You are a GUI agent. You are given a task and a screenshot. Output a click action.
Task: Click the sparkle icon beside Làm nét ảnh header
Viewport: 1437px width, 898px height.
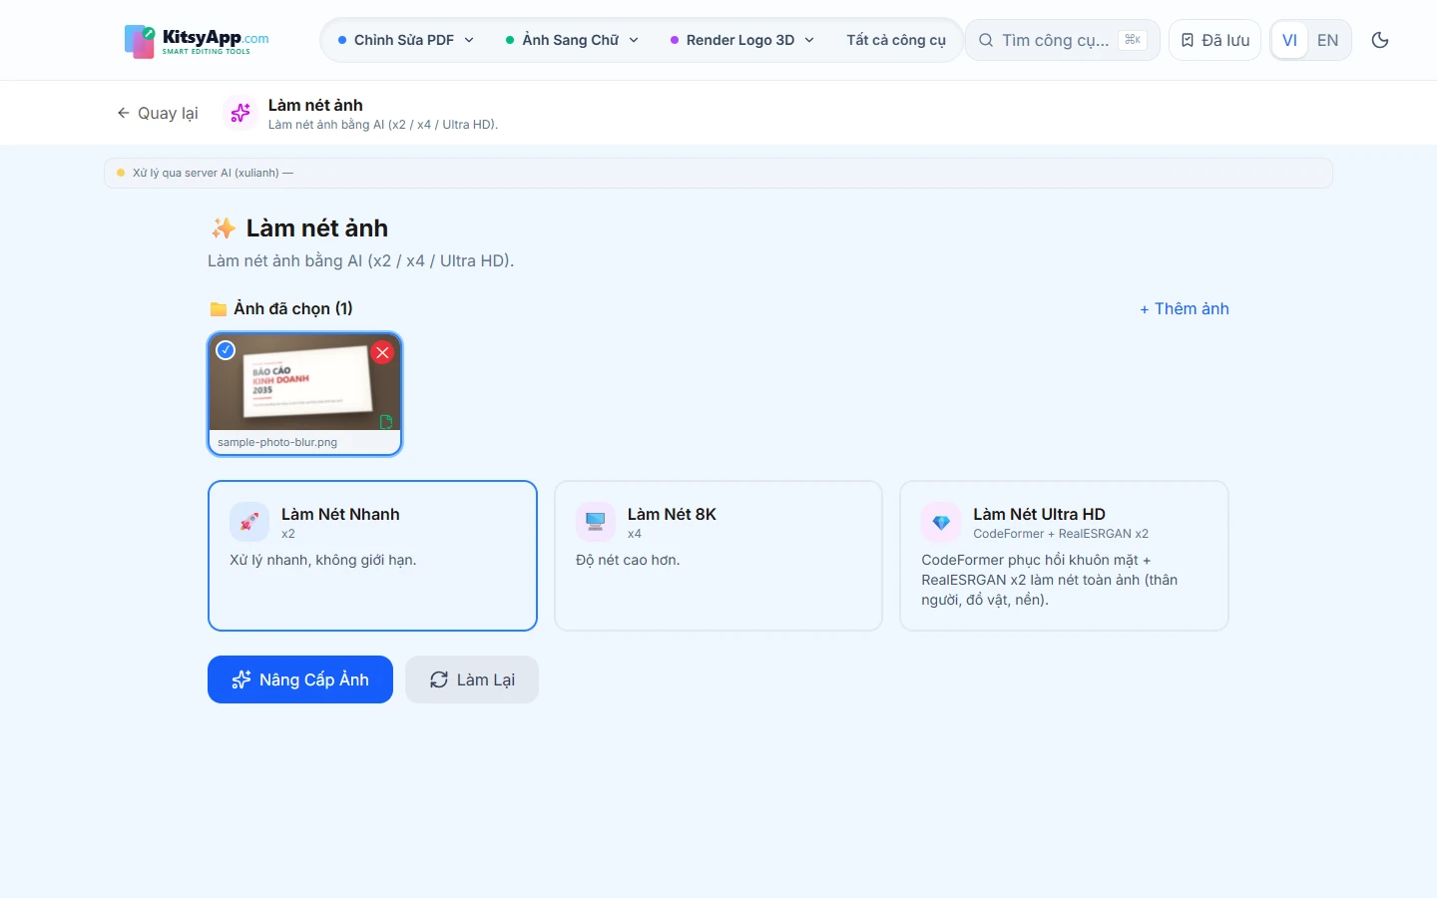(240, 114)
